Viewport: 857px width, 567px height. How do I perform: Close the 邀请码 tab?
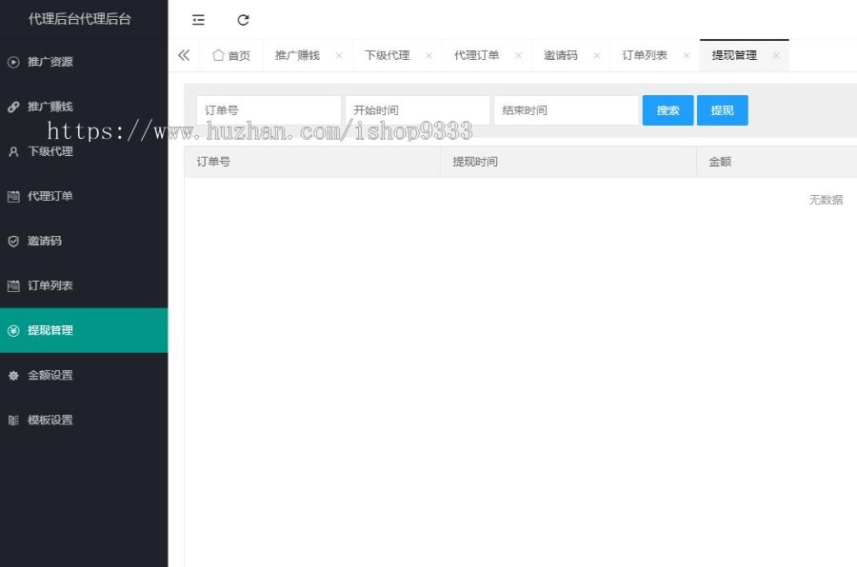coord(597,55)
